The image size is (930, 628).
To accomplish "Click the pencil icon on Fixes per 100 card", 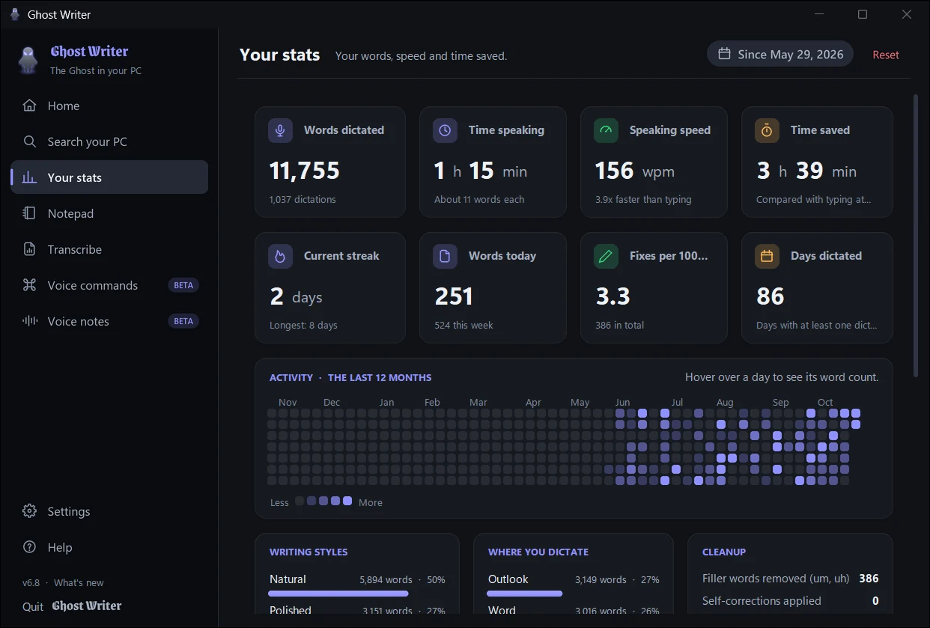I will 606,256.
